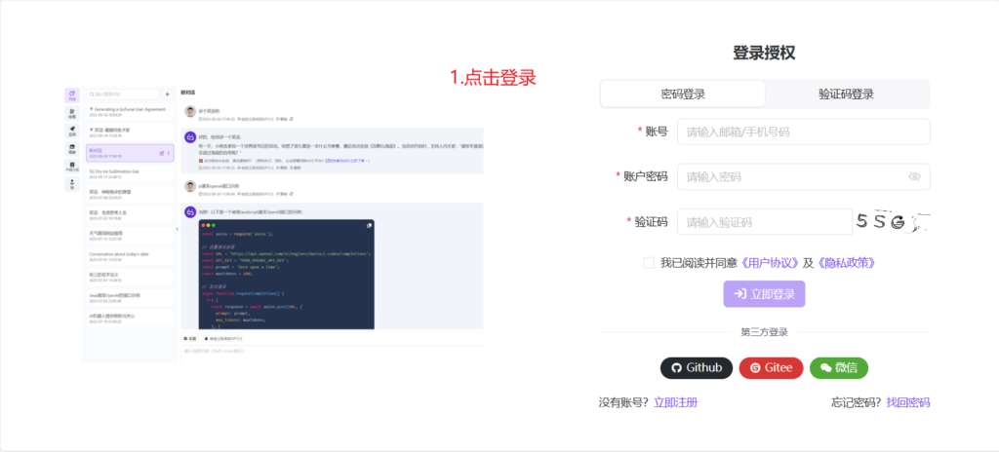
Task: Click the copy icon on preview code block
Action: [x=369, y=225]
